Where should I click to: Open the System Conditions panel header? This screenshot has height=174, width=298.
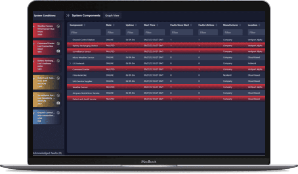tap(45, 16)
